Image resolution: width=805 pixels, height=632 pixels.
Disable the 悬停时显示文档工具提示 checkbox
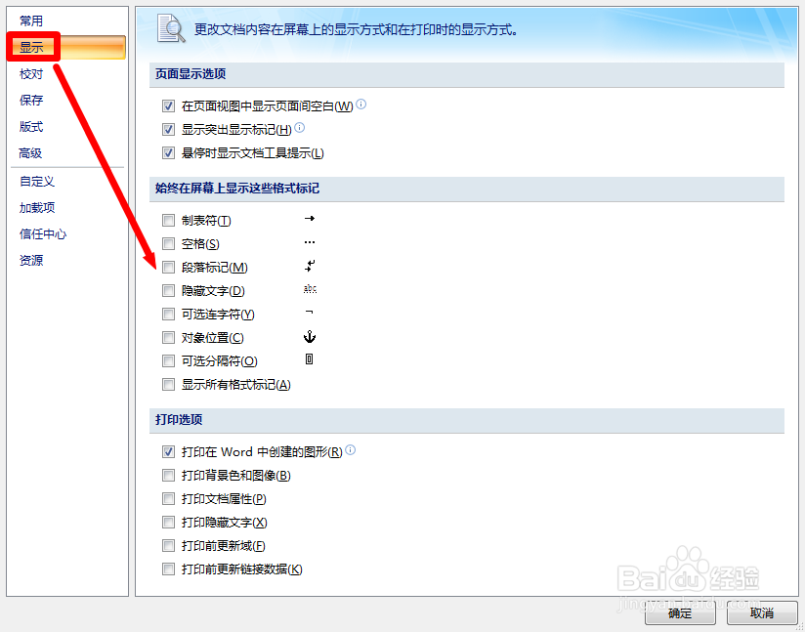coord(168,151)
